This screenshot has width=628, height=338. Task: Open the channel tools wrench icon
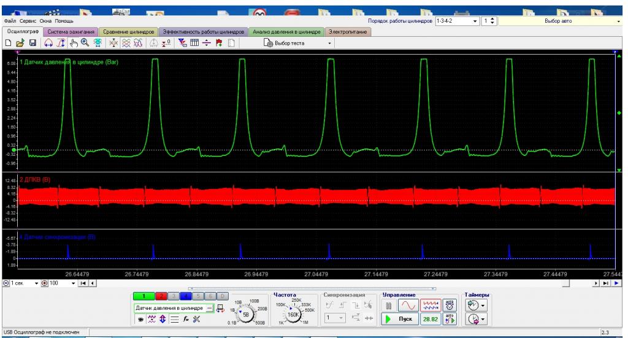click(x=196, y=319)
